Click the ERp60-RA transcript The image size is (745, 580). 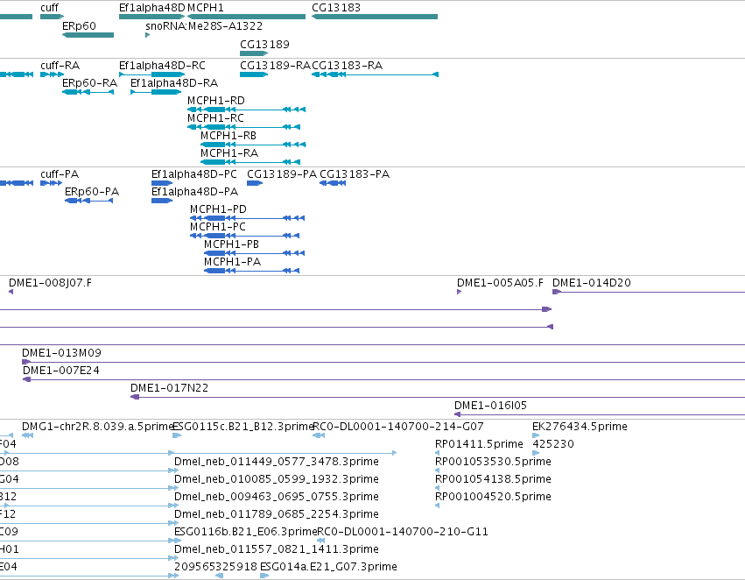click(x=88, y=92)
